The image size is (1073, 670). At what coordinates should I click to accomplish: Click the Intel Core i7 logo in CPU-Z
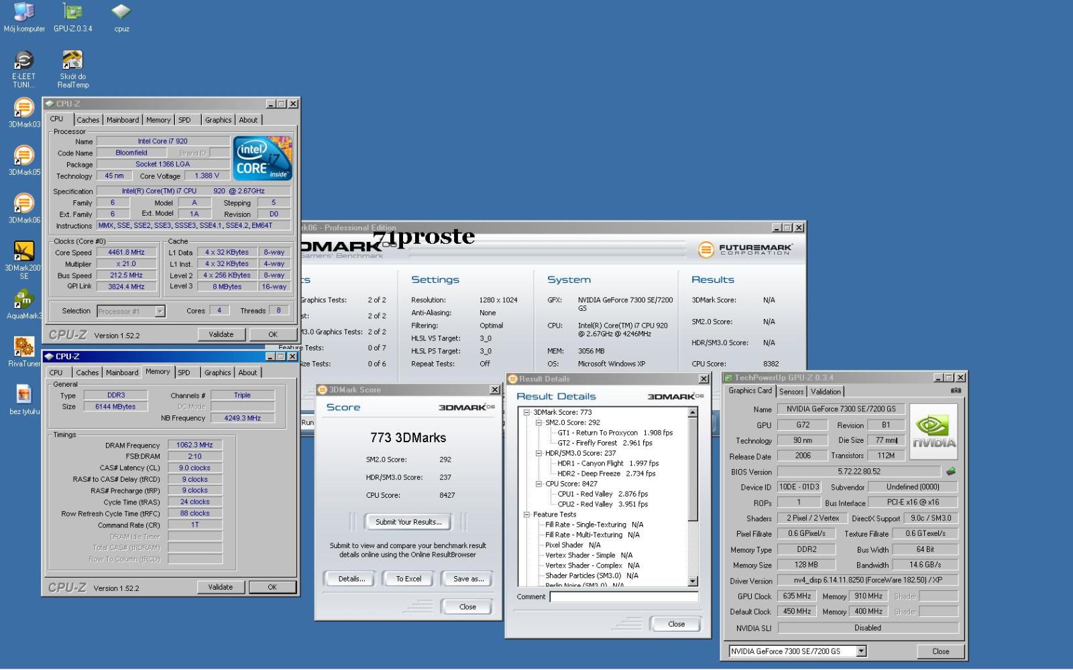tap(263, 158)
